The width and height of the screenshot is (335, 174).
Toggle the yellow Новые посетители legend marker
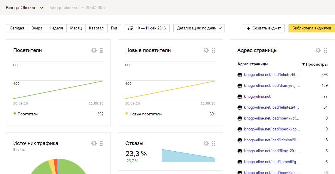[127, 114]
